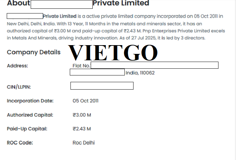Click the ₹2.43 M paid-up capital value

pyautogui.click(x=82, y=129)
